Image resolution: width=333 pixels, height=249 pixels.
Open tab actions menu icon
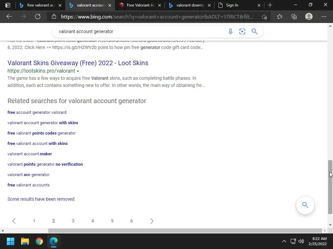pyautogui.click(x=8, y=5)
